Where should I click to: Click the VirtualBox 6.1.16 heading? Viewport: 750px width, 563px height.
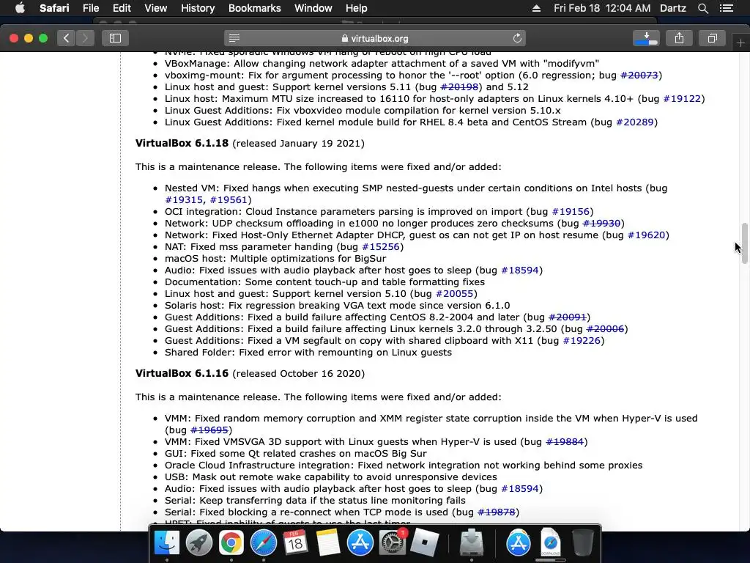(182, 373)
